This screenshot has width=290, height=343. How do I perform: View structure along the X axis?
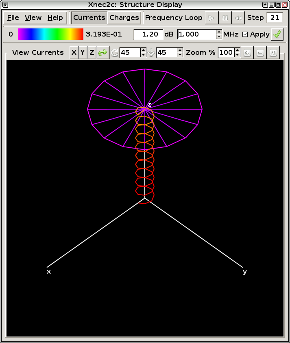pyautogui.click(x=74, y=52)
